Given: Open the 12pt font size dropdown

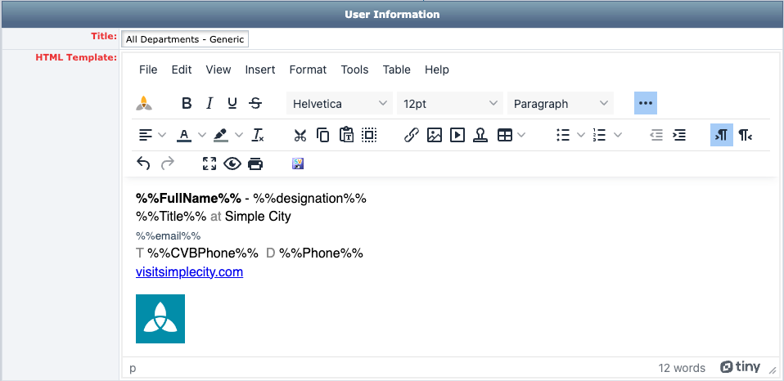Looking at the screenshot, I should pos(450,103).
